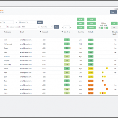Click the New + button
This screenshot has height=118, width=118.
tap(113, 12)
